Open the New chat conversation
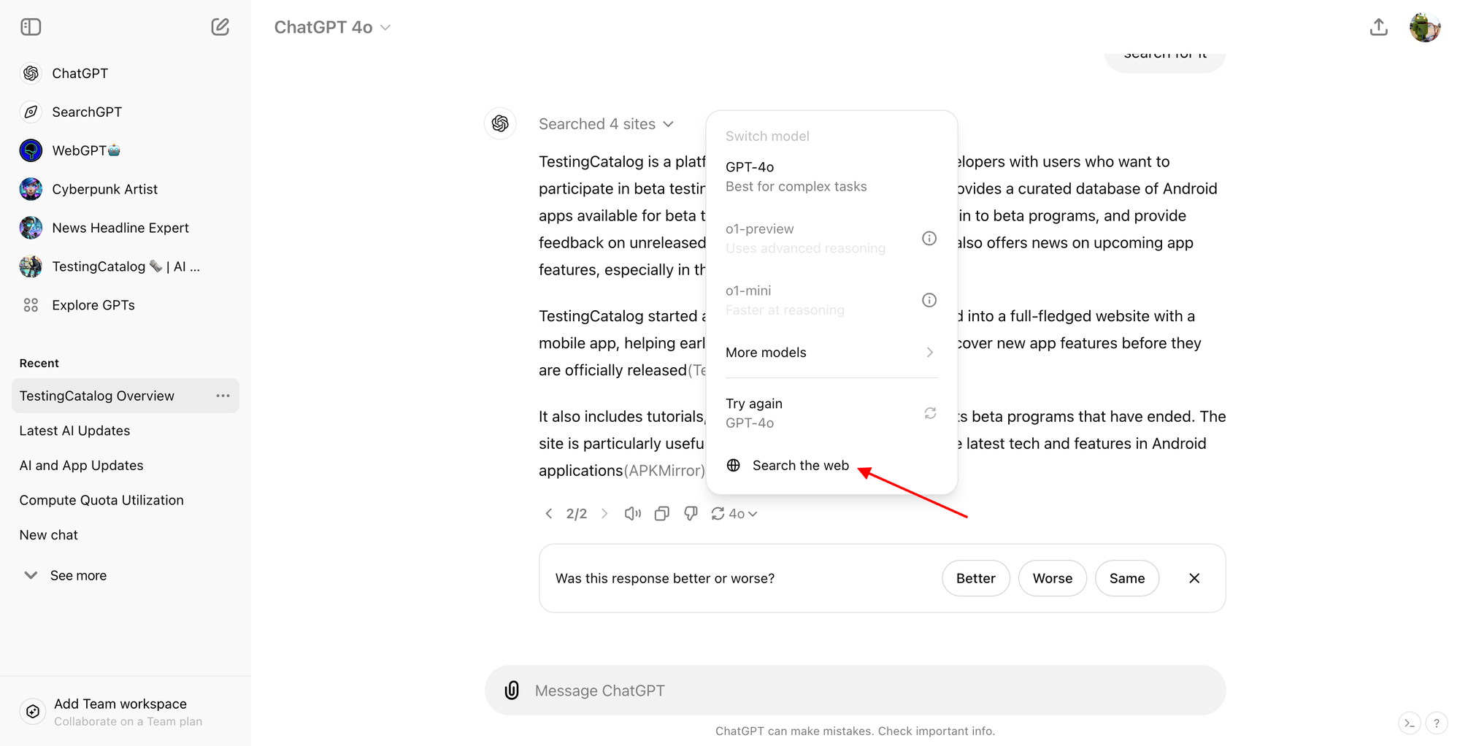Viewport: 1460px width, 746px height. 126,535
